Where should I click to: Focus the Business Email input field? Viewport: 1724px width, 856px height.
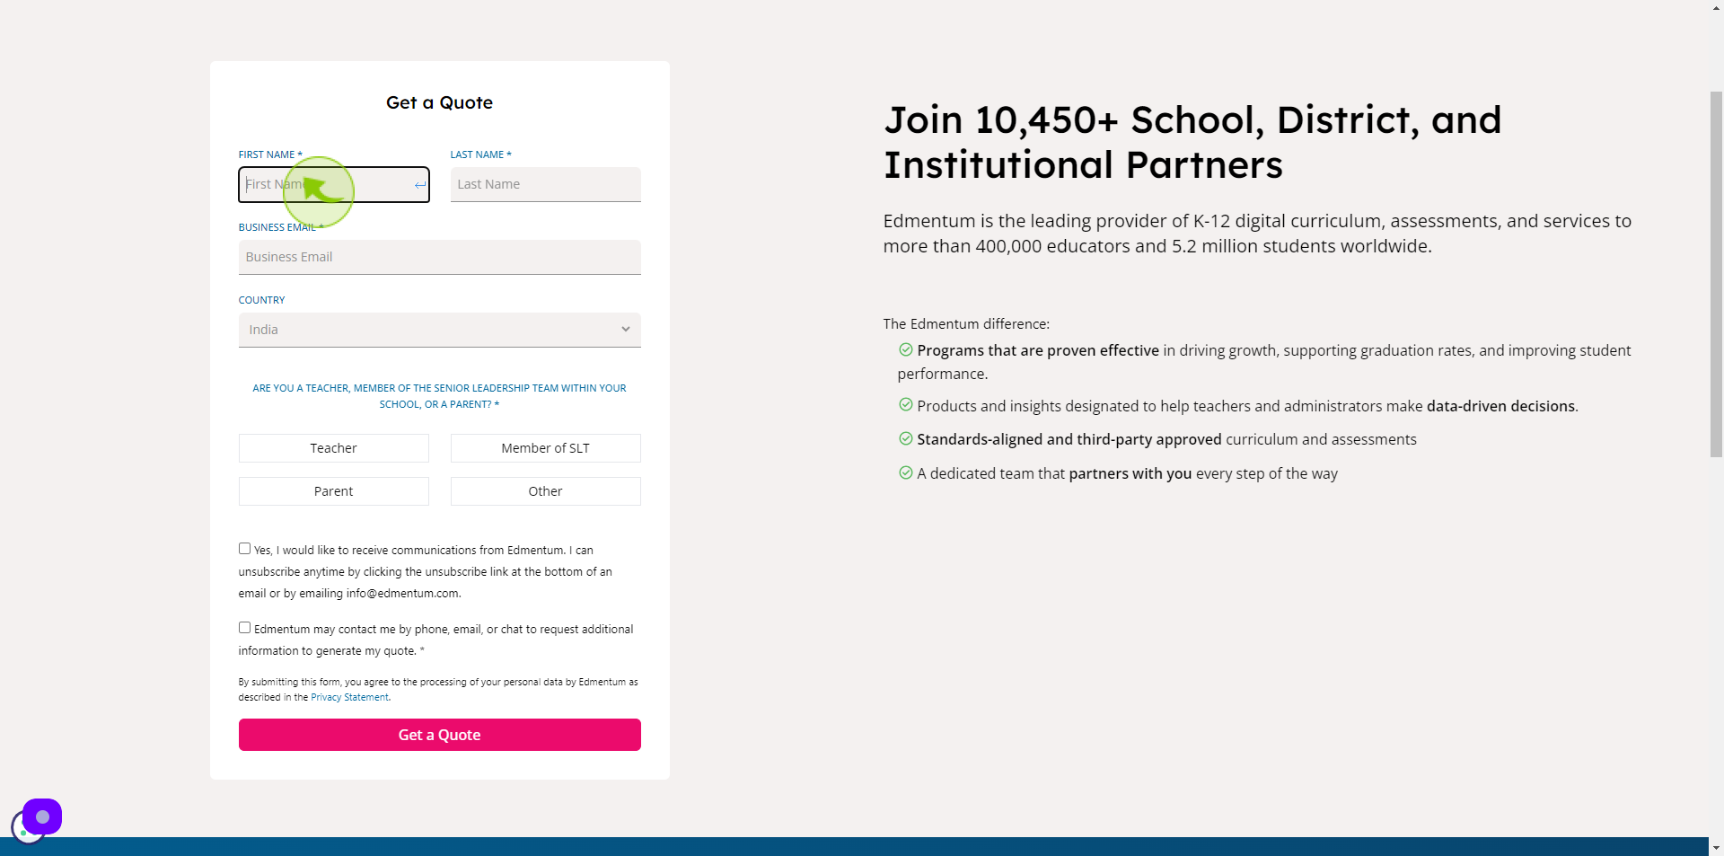tap(440, 257)
